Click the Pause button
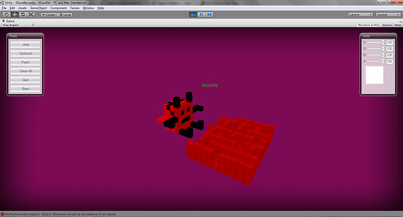Screen dimensions: 403x217 point(201,15)
